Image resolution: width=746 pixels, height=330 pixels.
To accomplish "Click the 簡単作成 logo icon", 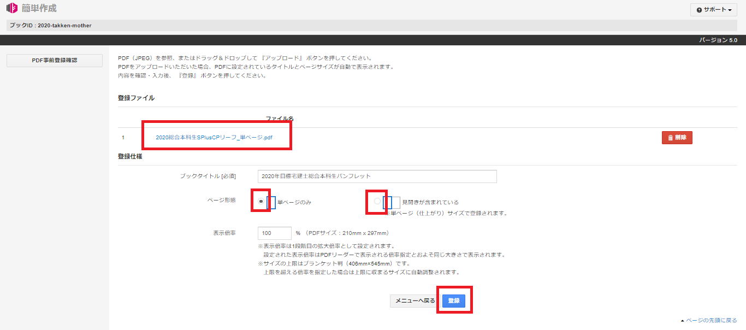I will pos(11,8).
